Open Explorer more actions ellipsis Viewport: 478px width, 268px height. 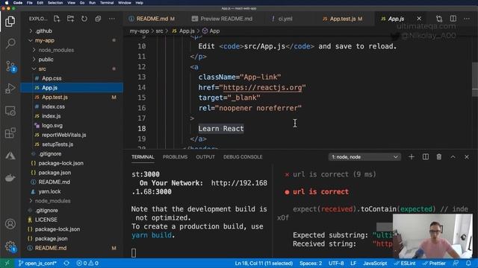pos(112,19)
